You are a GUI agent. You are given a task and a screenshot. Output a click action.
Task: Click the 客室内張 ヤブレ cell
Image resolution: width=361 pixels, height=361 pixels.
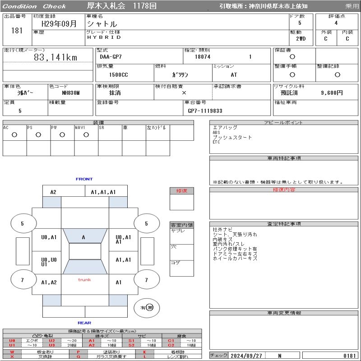182,236
